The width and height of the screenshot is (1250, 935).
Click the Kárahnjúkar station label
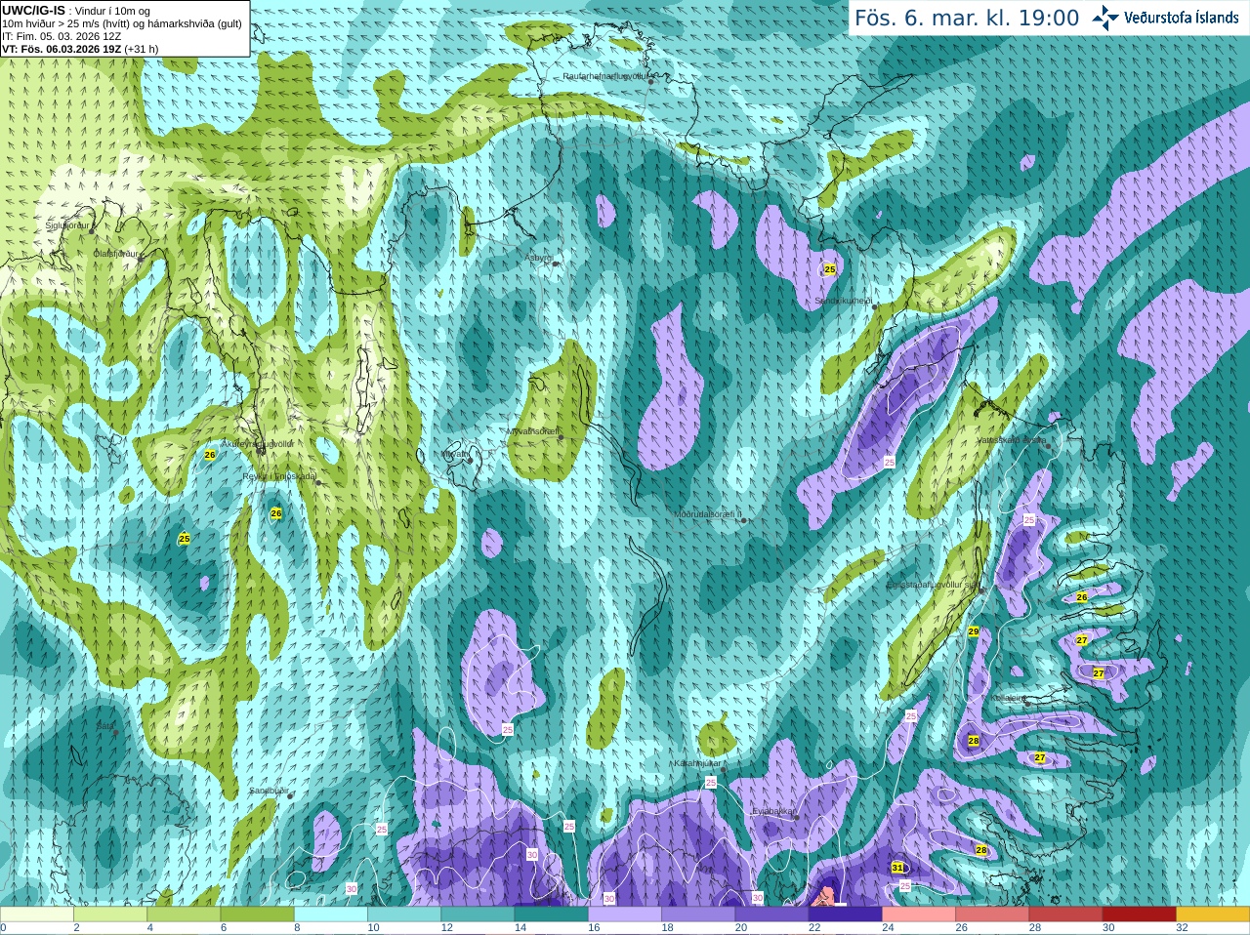click(x=697, y=763)
